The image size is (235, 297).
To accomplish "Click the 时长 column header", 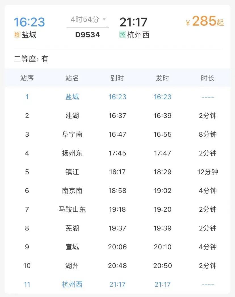I will coord(207,78).
